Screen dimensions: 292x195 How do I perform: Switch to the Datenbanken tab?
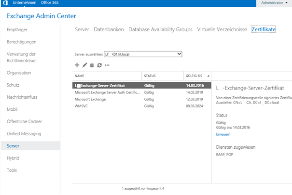(109, 29)
